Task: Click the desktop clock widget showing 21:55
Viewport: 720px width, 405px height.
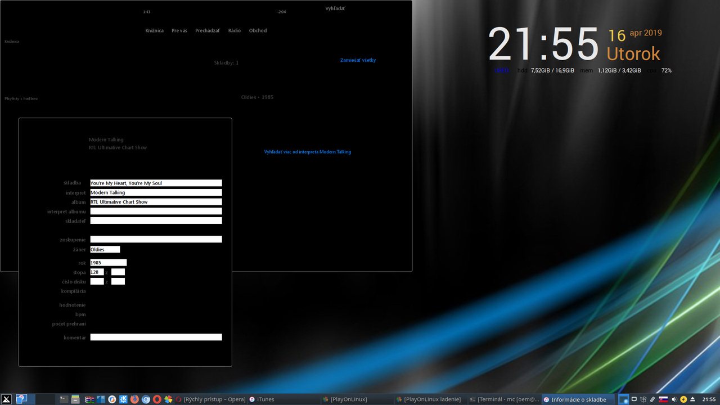Action: click(x=544, y=44)
